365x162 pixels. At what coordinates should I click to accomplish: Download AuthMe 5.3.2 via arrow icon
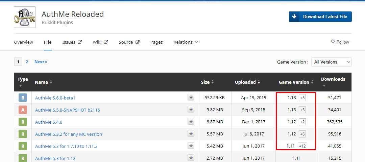(191, 133)
